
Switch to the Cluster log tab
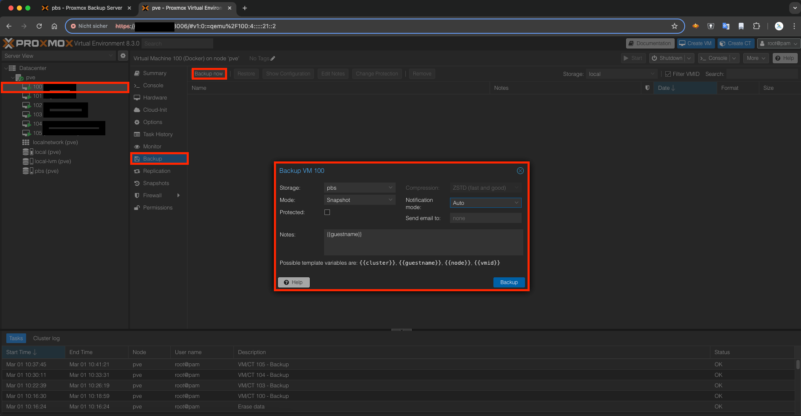pyautogui.click(x=46, y=338)
